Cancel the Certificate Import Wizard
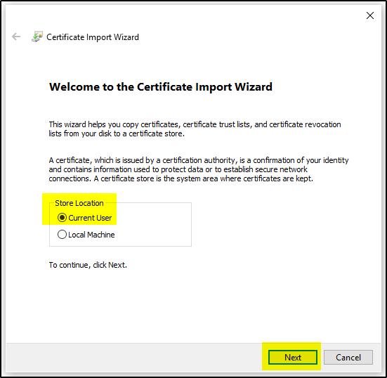Image resolution: width=387 pixels, height=378 pixels. coord(348,357)
